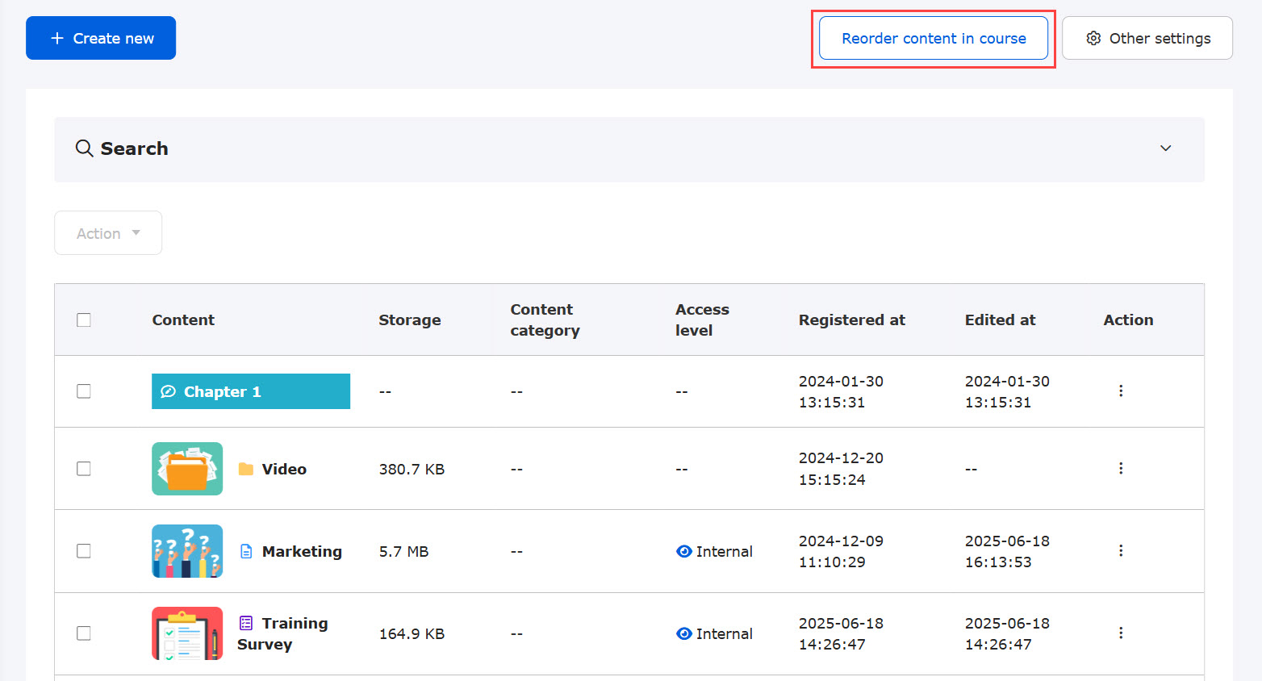Open three-dot action menu for Video row
The width and height of the screenshot is (1262, 681).
(x=1120, y=469)
